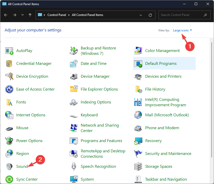Click Control Panel in the breadcrumb path
Image resolution: width=214 pixels, height=184 pixels.
pyautogui.click(x=57, y=15)
